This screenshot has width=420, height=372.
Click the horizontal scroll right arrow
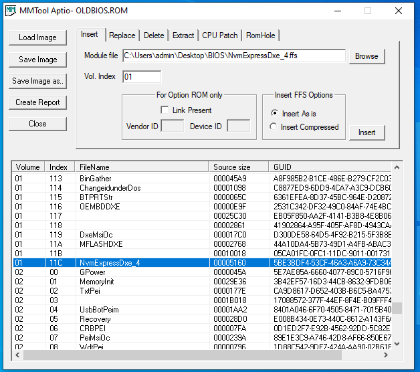click(386, 355)
